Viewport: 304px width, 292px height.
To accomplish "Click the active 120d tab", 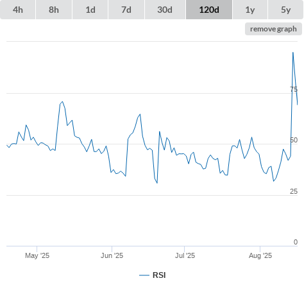I will (209, 10).
